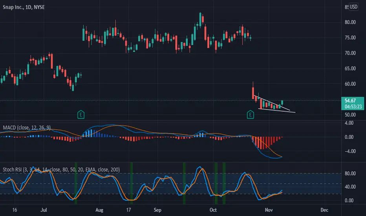Click the 80.00 price axis label

pyautogui.click(x=350, y=22)
